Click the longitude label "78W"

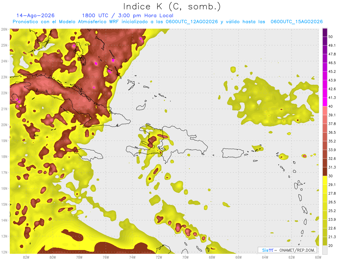pyautogui.click(x=79, y=257)
